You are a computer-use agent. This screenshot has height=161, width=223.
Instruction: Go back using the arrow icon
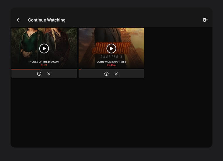tap(18, 20)
